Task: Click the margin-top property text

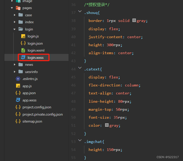Action: [100, 109]
